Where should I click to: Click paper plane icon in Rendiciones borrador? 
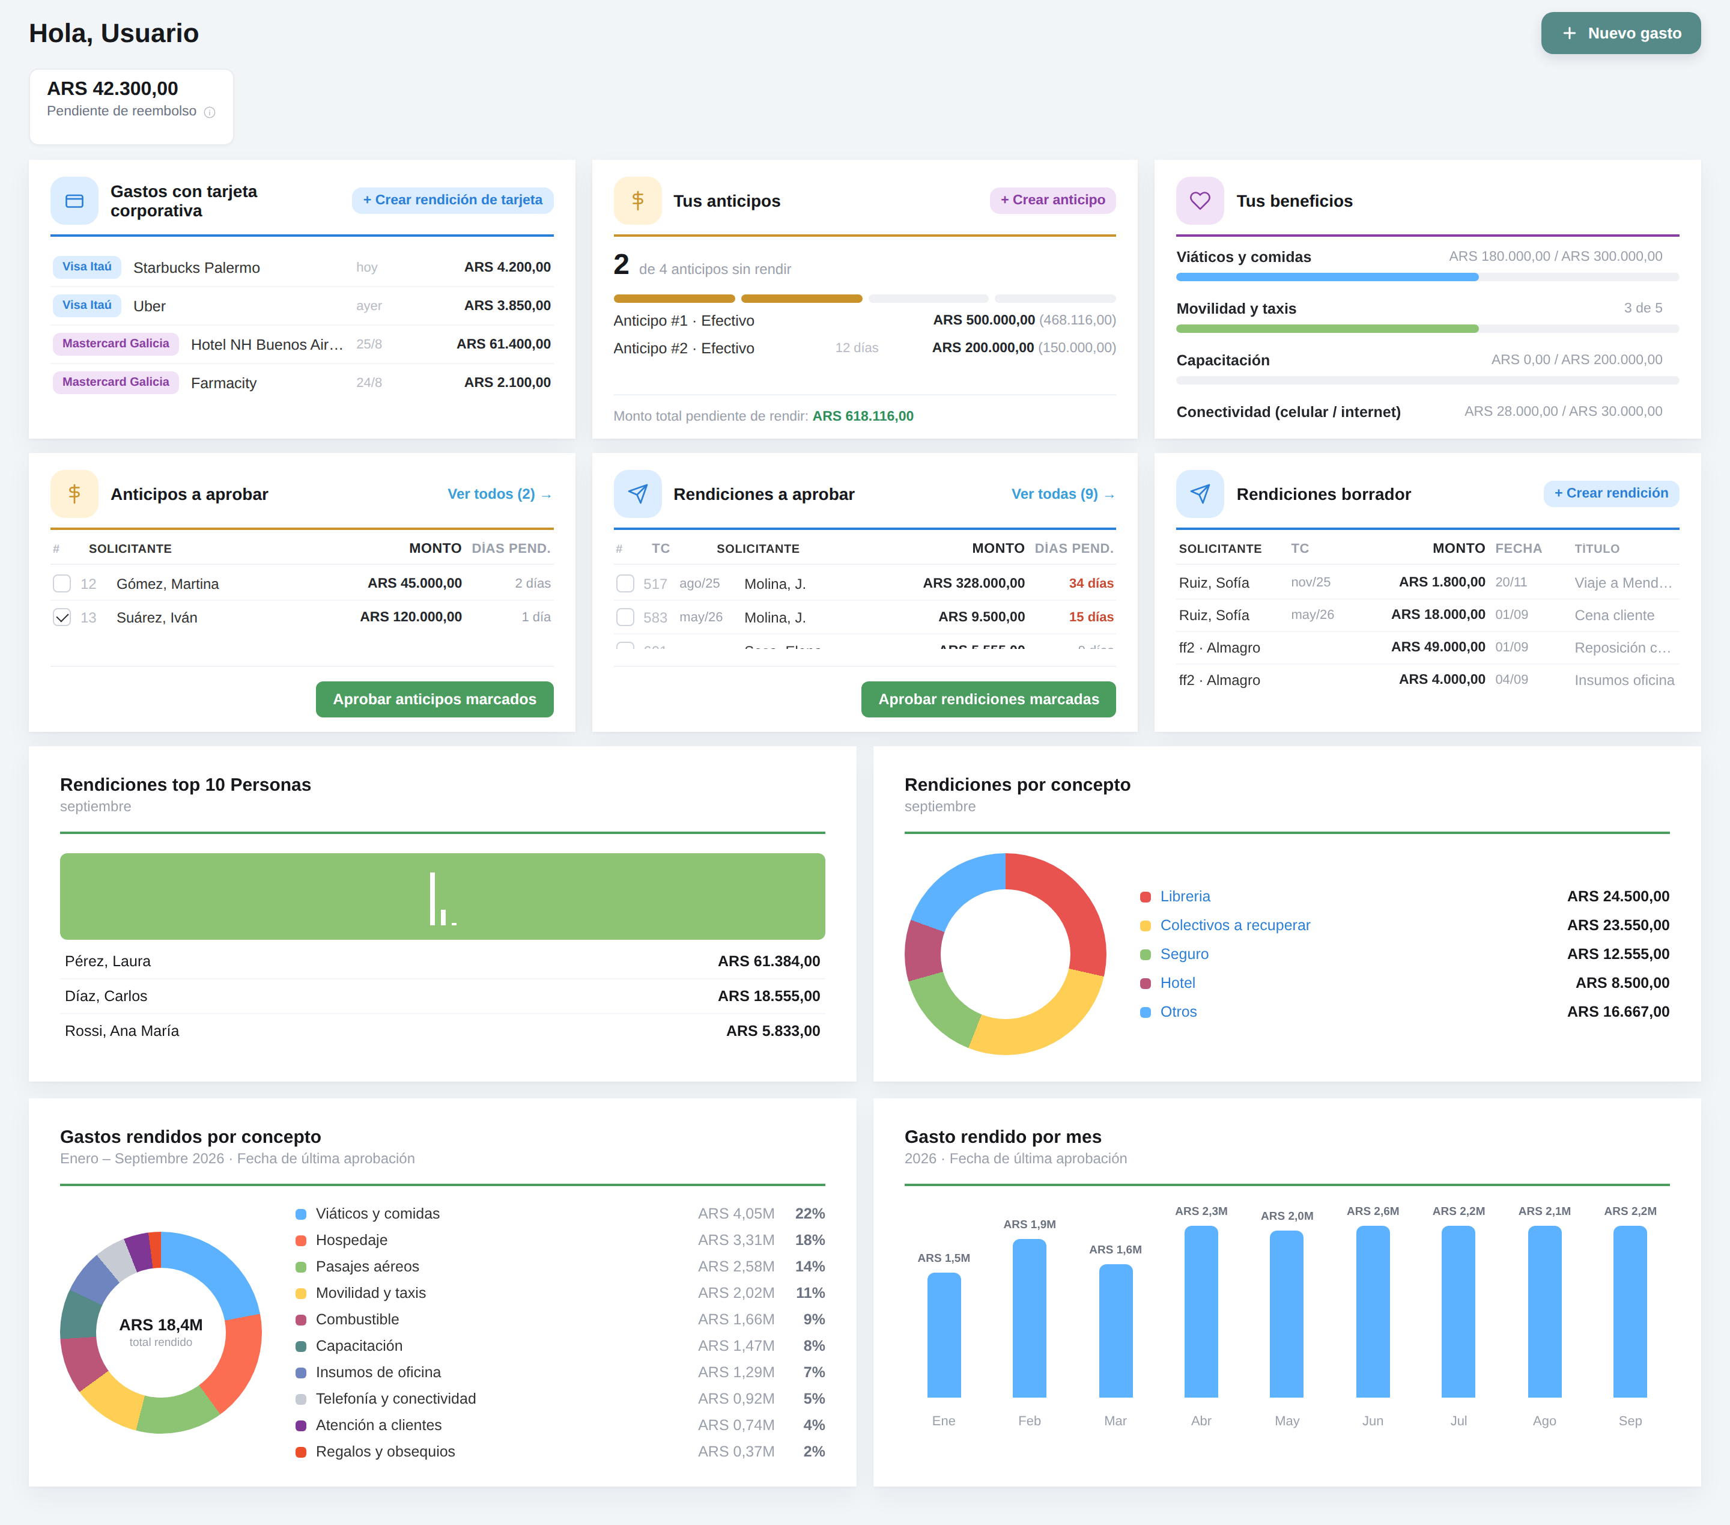click(1200, 494)
